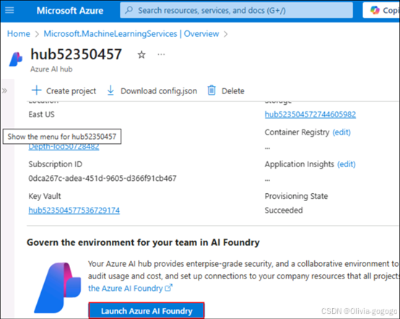
Task: Select the Succeeded provisioning state text
Action: pyautogui.click(x=284, y=210)
